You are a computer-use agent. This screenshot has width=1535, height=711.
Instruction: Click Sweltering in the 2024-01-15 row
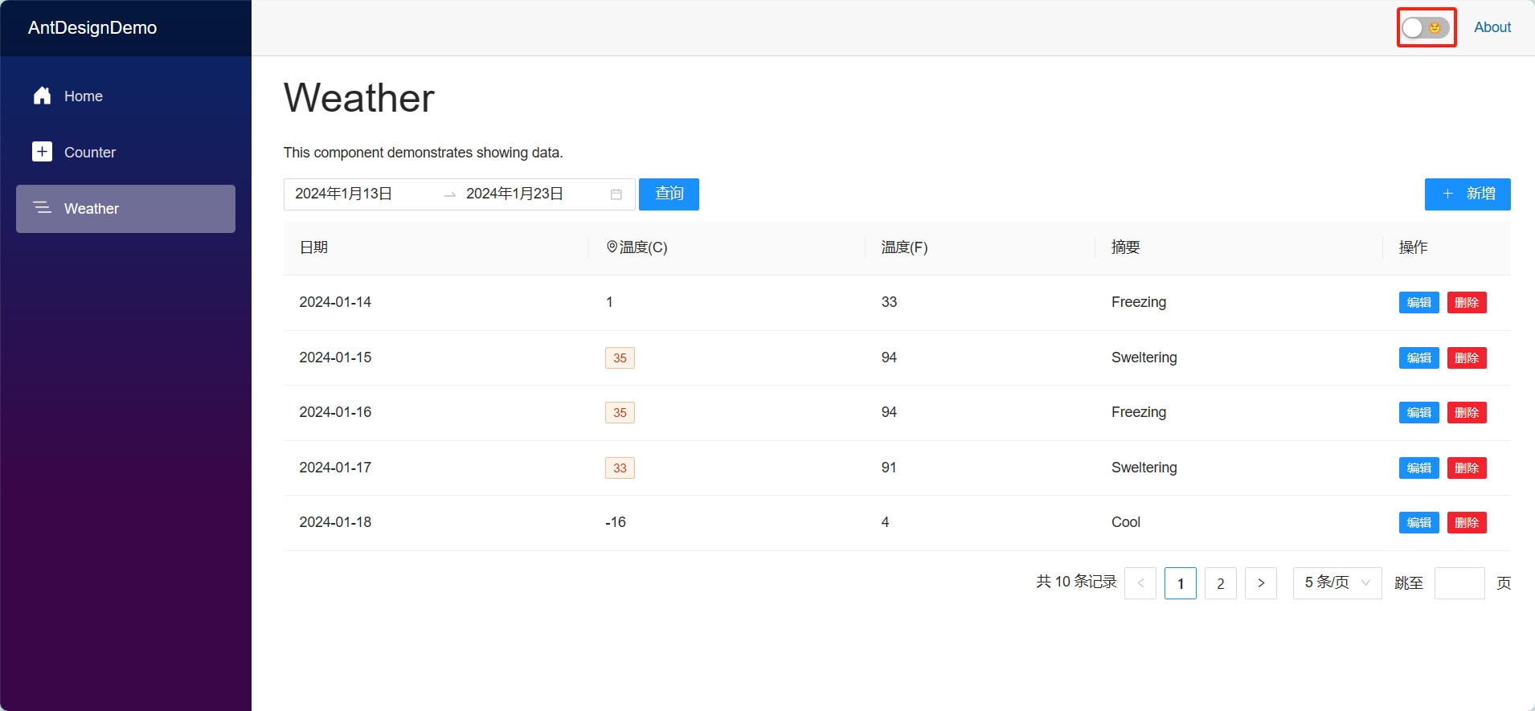(1144, 358)
